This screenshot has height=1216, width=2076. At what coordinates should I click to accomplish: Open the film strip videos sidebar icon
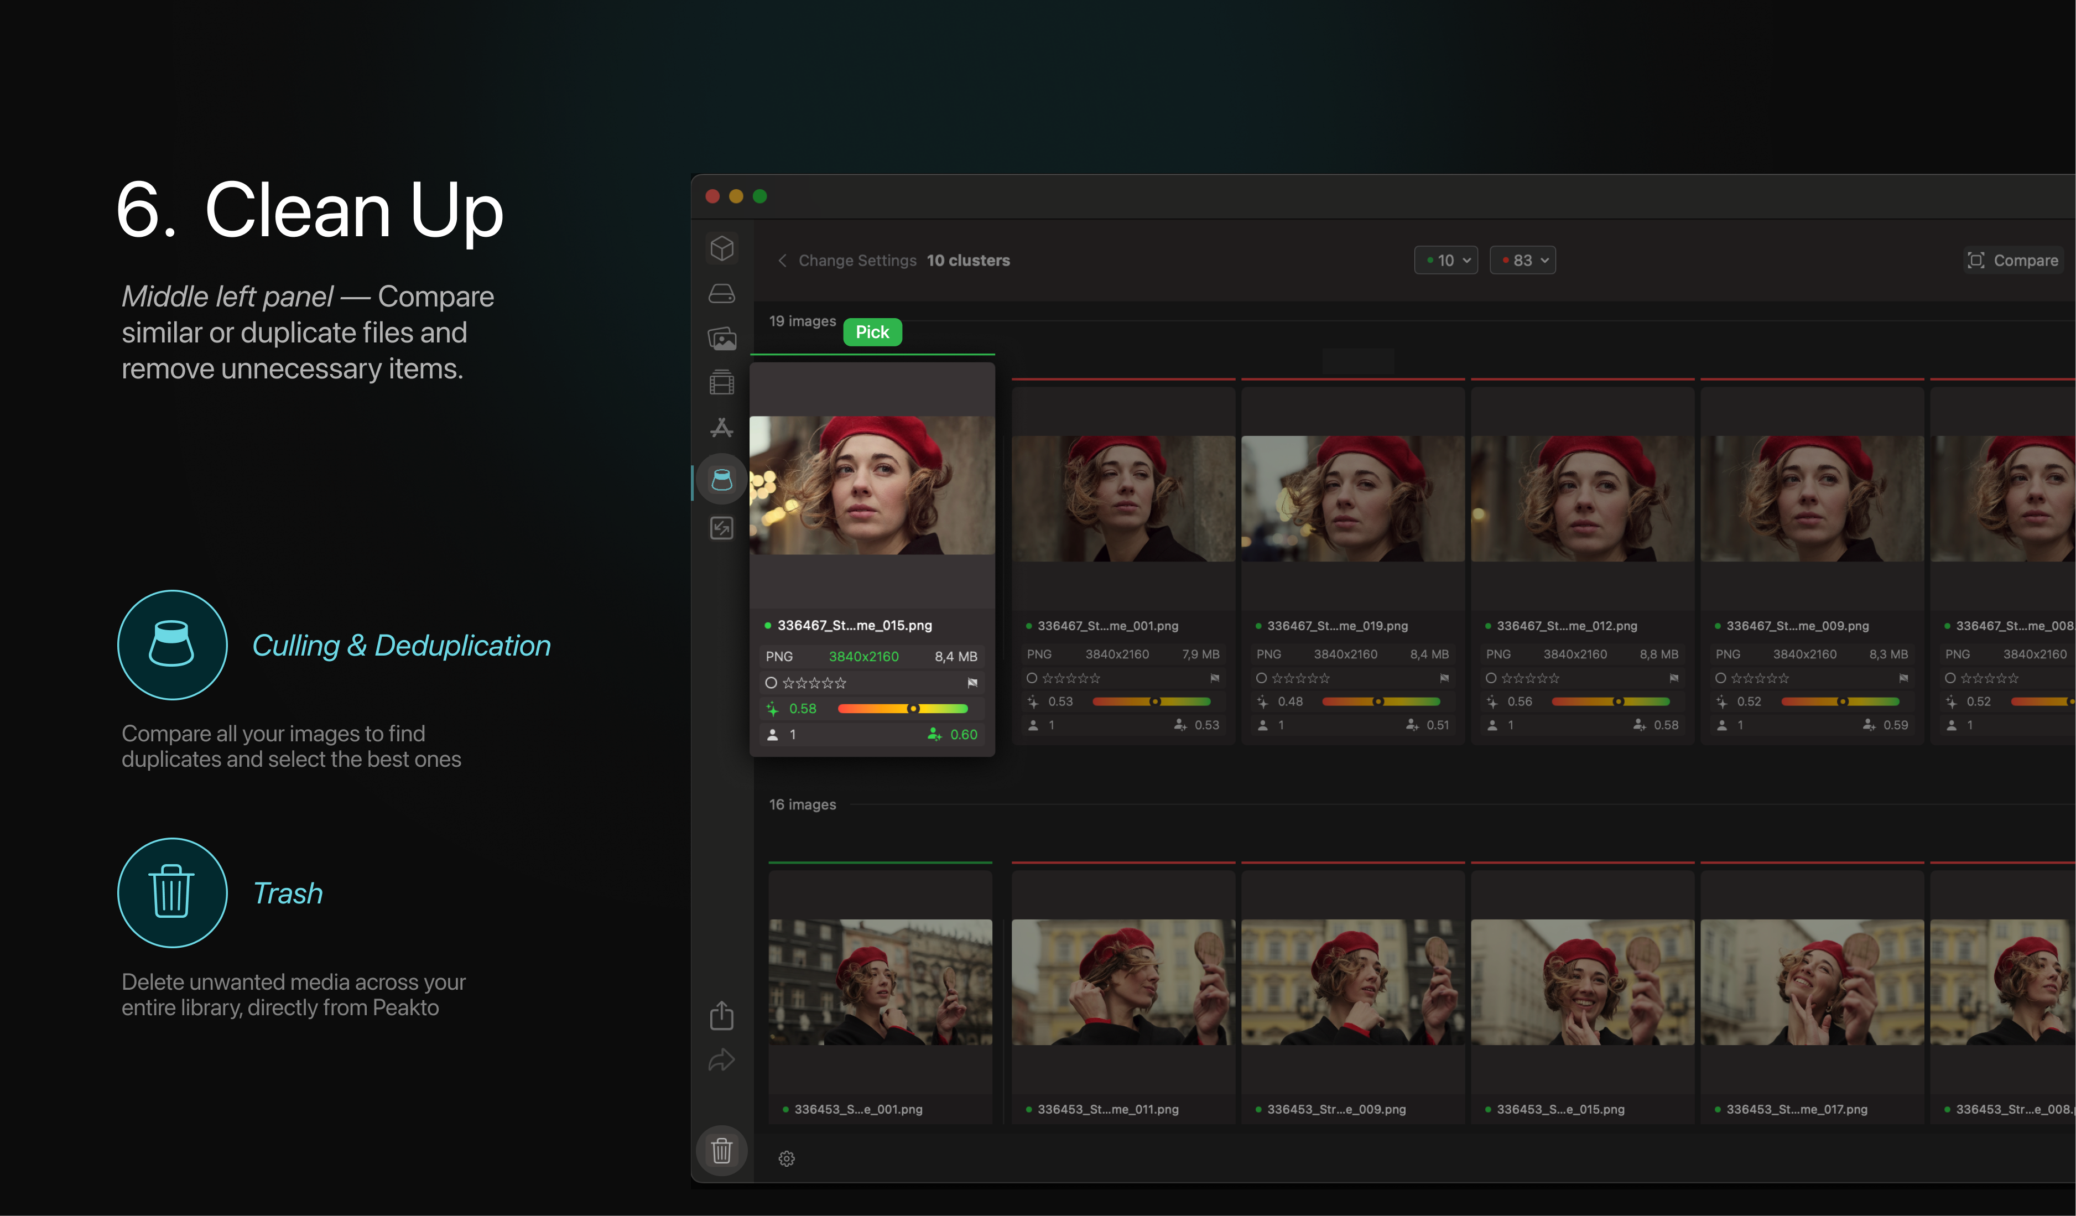(722, 382)
